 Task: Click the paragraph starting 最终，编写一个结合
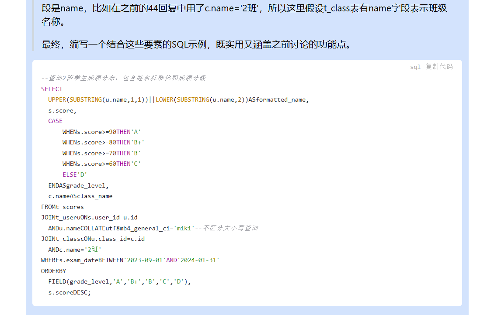(198, 45)
